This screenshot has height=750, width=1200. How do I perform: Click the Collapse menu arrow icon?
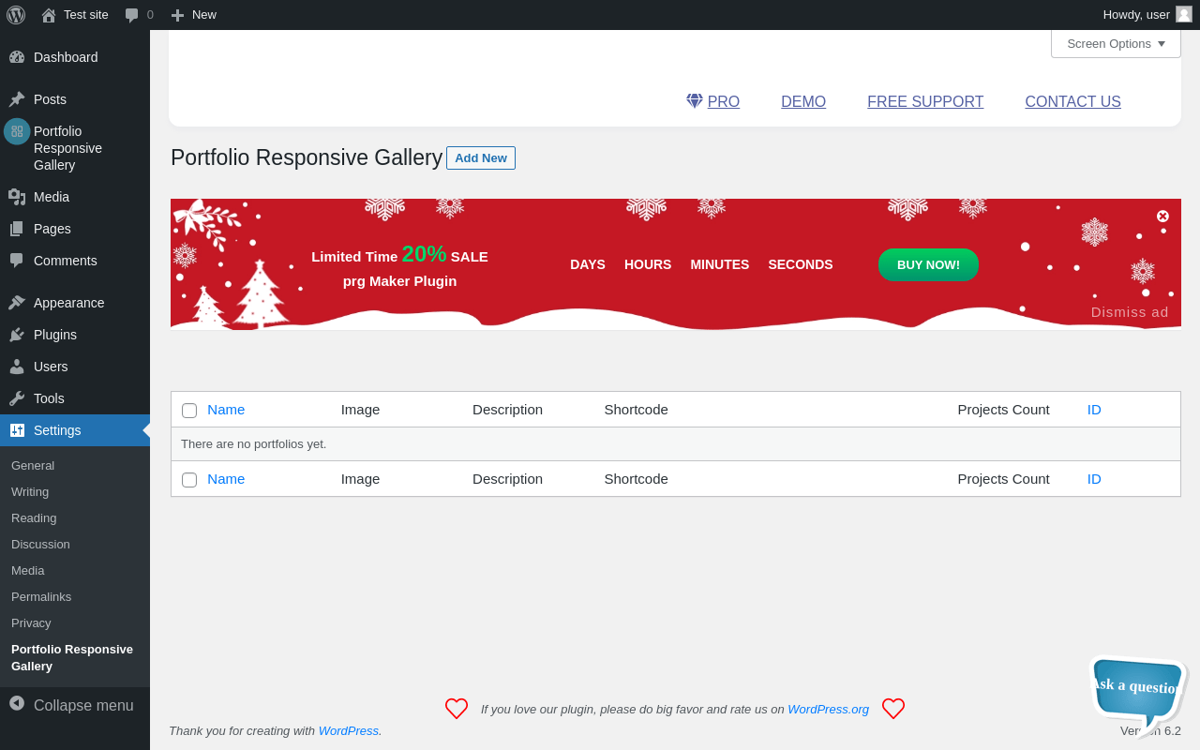click(x=17, y=703)
